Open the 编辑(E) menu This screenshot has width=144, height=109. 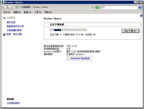click(17, 12)
